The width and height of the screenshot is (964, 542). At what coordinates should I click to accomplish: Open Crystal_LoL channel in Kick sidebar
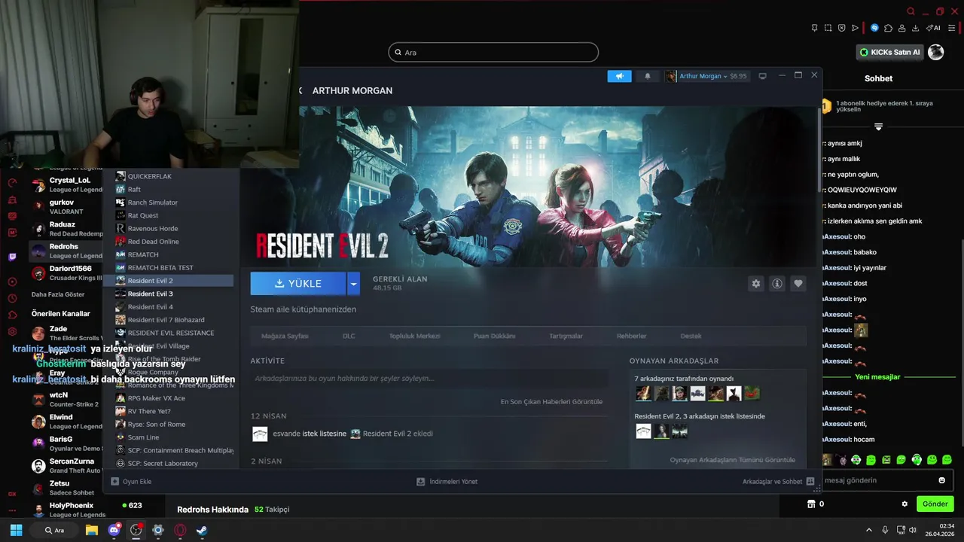[66, 184]
